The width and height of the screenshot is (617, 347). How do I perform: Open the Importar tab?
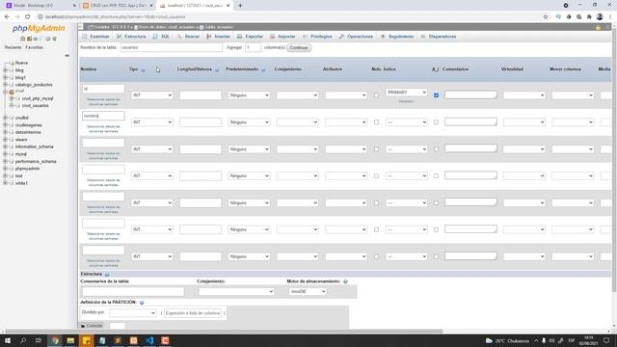pyautogui.click(x=282, y=37)
